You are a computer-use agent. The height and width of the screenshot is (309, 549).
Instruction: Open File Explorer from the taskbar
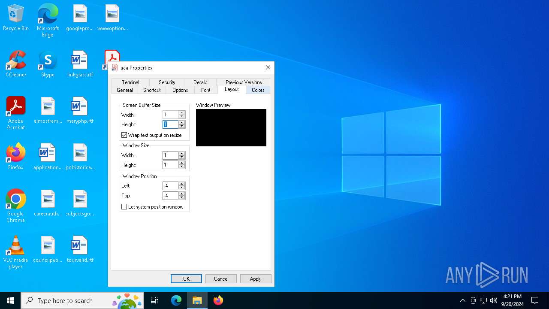(x=197, y=300)
